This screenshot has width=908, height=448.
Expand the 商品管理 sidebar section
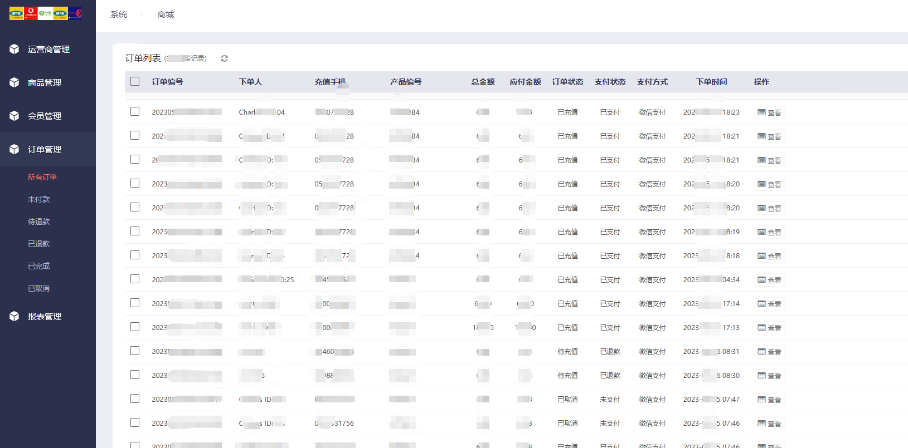point(48,82)
